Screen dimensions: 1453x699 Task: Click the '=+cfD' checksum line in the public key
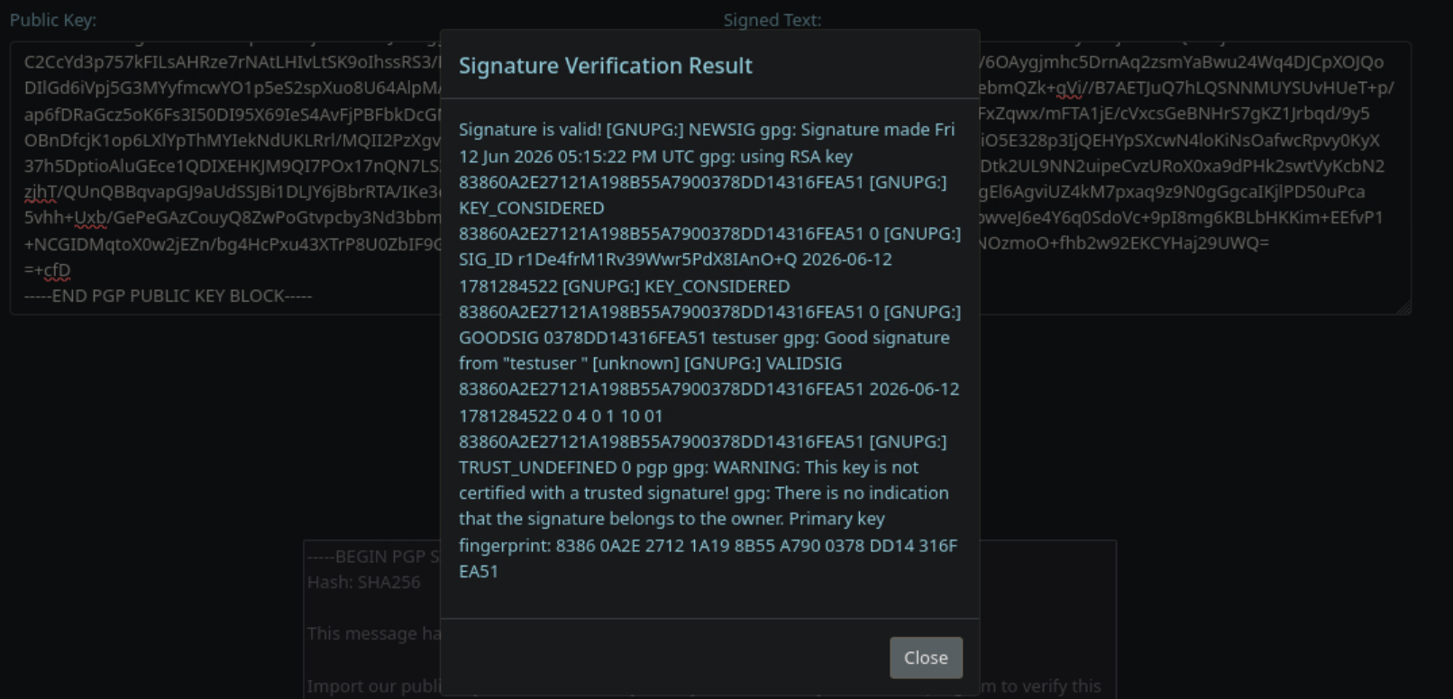coord(48,269)
